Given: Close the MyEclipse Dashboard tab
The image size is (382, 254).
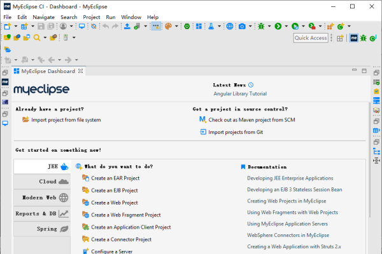Looking at the screenshot, I should (81, 71).
